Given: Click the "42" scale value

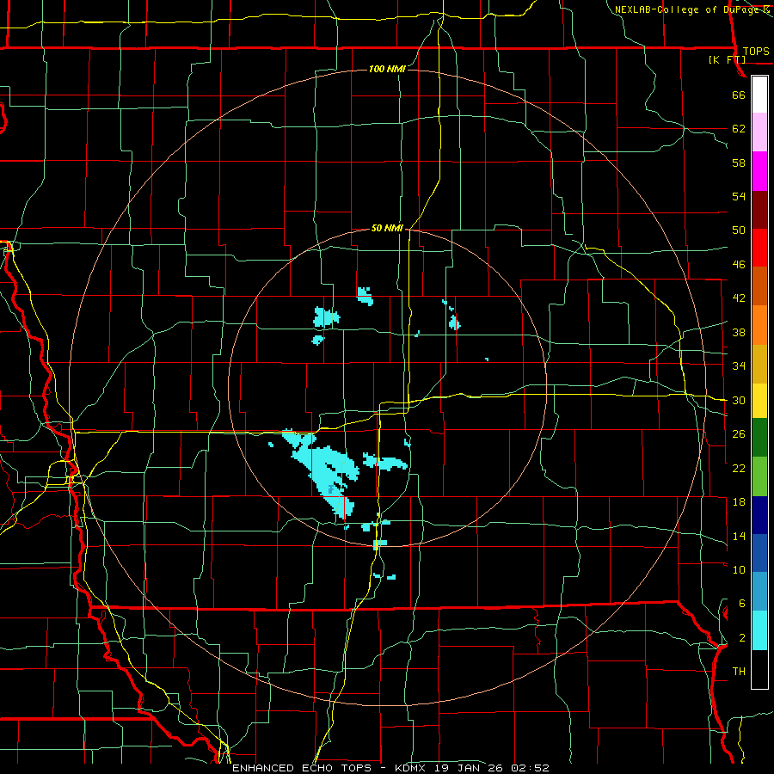Looking at the screenshot, I should tap(739, 298).
